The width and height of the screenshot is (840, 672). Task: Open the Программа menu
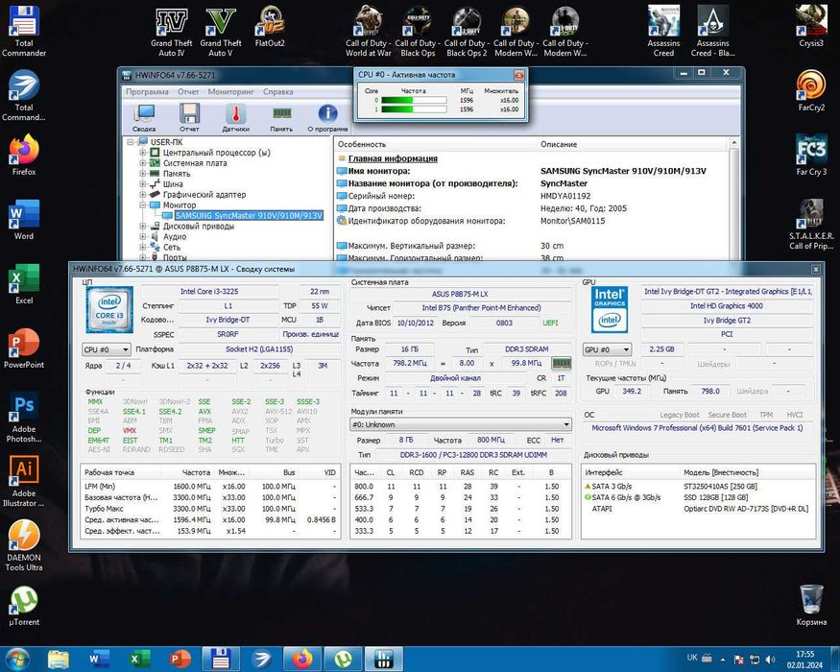coord(147,91)
